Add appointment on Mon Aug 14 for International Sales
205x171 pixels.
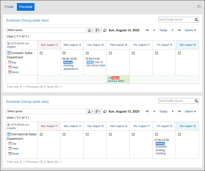point(64,134)
